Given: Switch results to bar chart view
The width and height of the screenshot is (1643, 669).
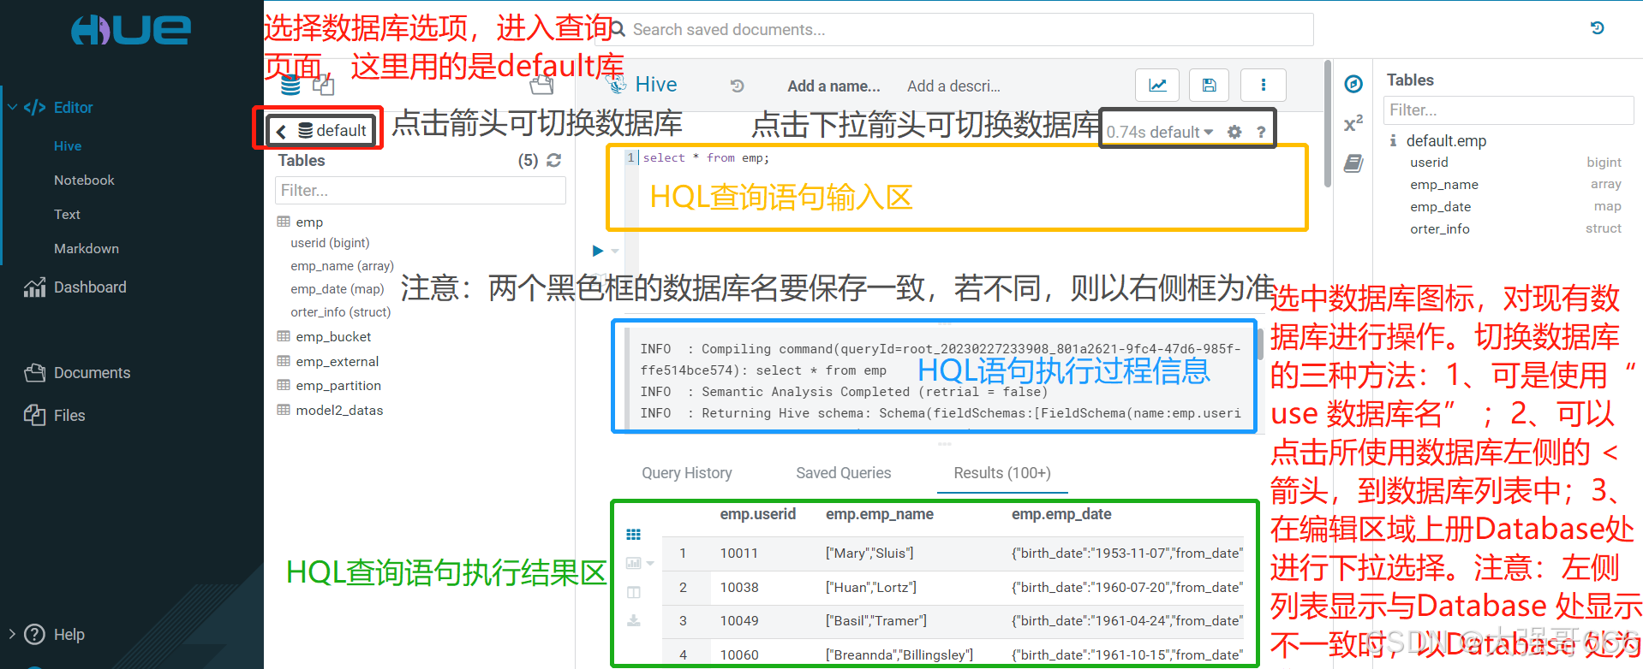Looking at the screenshot, I should point(634,563).
